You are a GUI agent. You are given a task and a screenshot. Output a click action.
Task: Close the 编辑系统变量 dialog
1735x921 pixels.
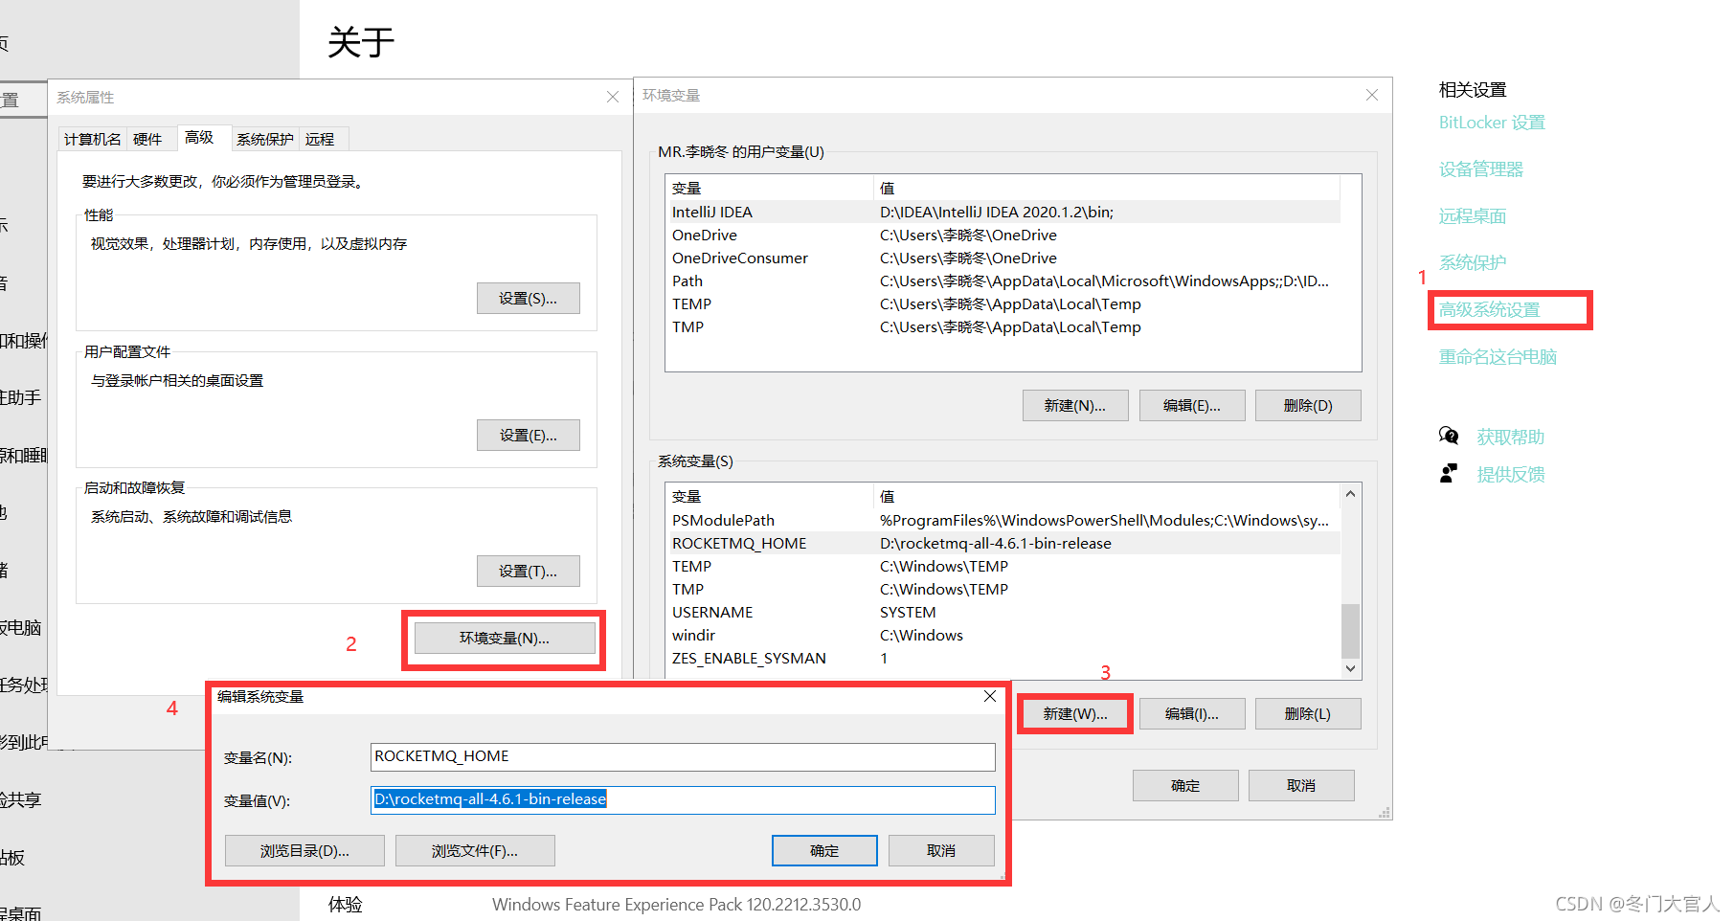pyautogui.click(x=990, y=696)
